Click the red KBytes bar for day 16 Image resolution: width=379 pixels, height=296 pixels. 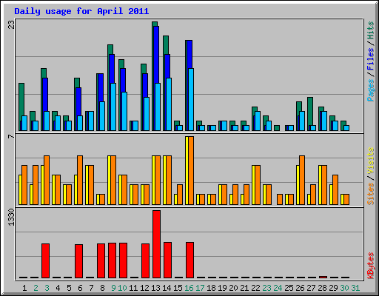click(189, 260)
